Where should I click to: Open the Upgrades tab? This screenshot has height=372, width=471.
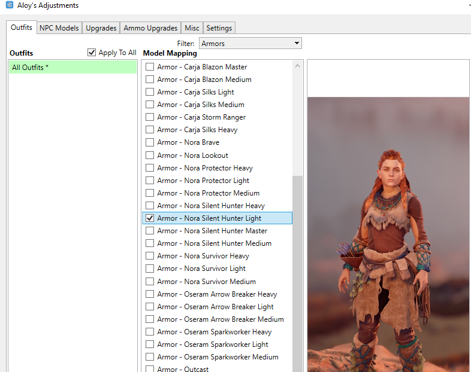click(101, 28)
